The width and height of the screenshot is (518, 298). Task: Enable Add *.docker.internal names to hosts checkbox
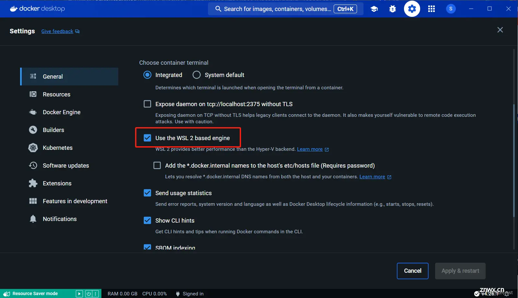(157, 165)
